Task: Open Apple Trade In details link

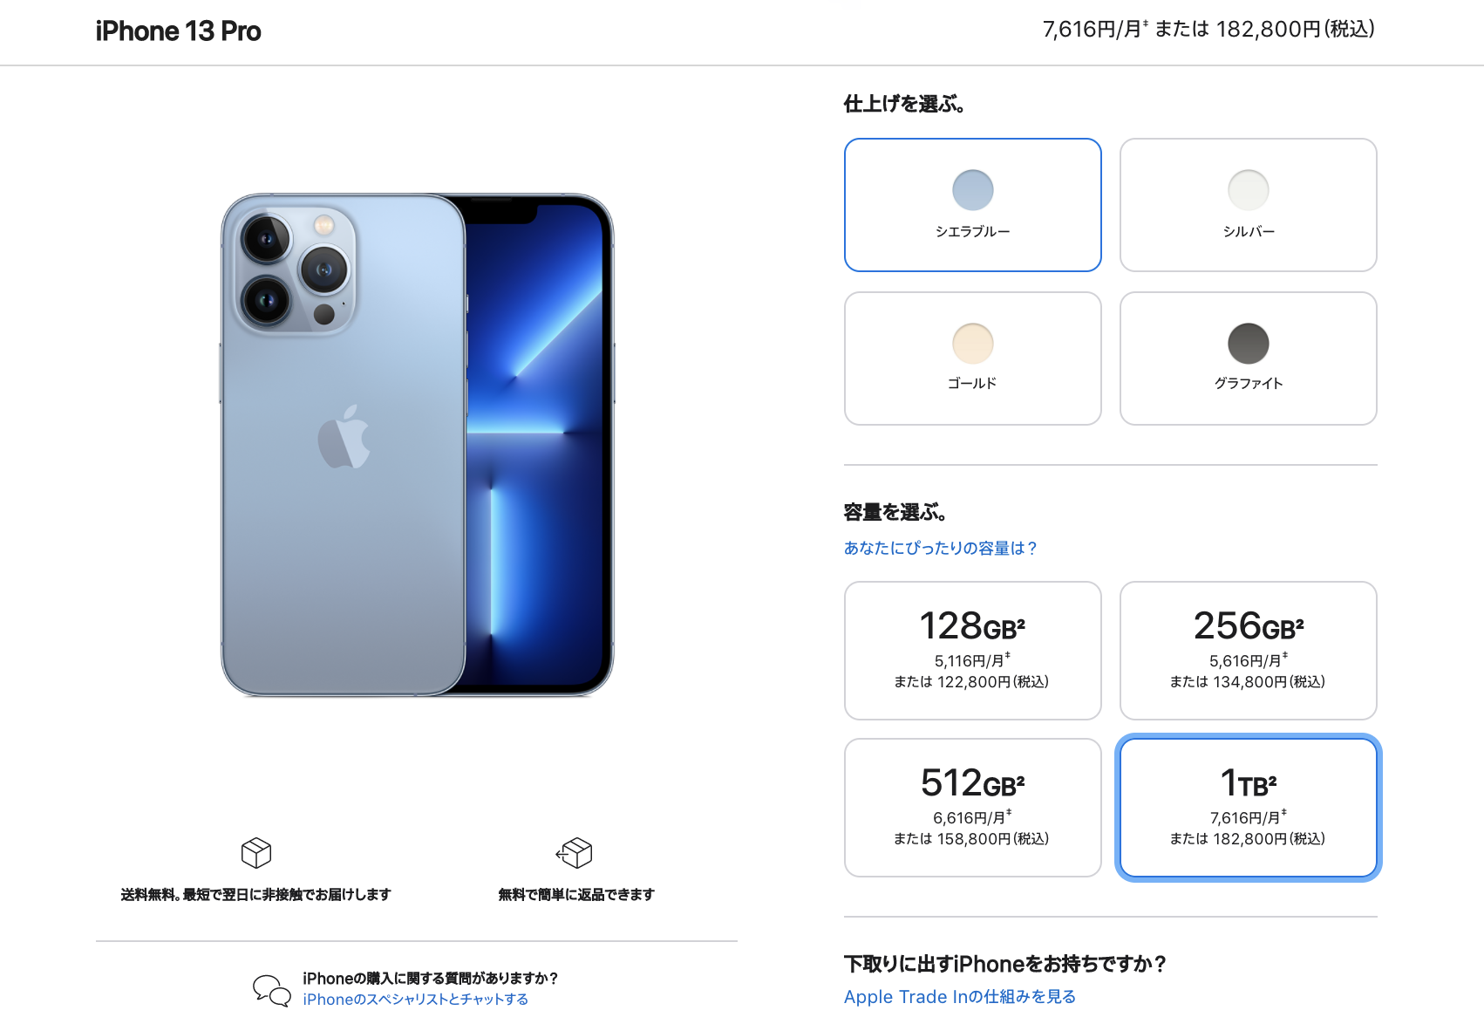Action: click(x=959, y=996)
